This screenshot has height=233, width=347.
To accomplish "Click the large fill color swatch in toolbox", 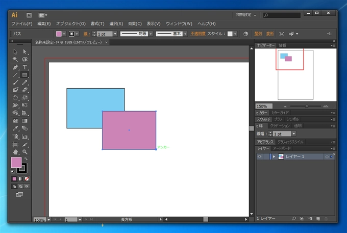I will point(16,162).
